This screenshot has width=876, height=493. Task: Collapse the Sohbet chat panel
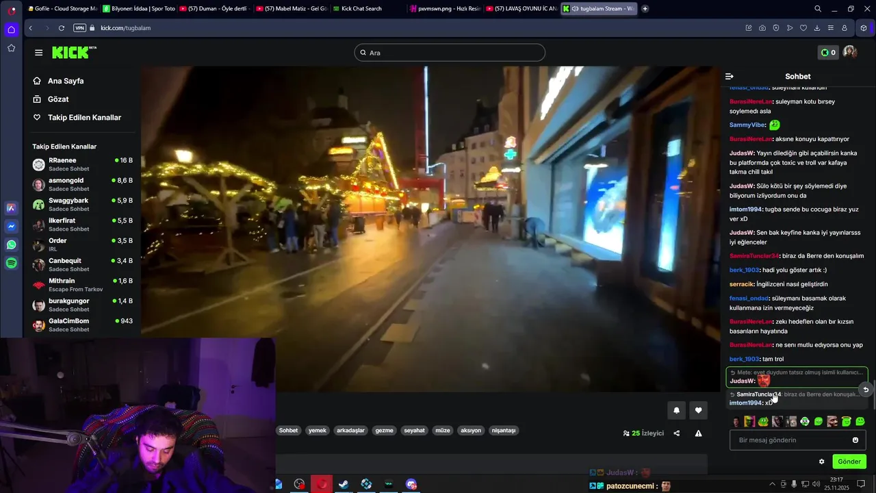(729, 77)
